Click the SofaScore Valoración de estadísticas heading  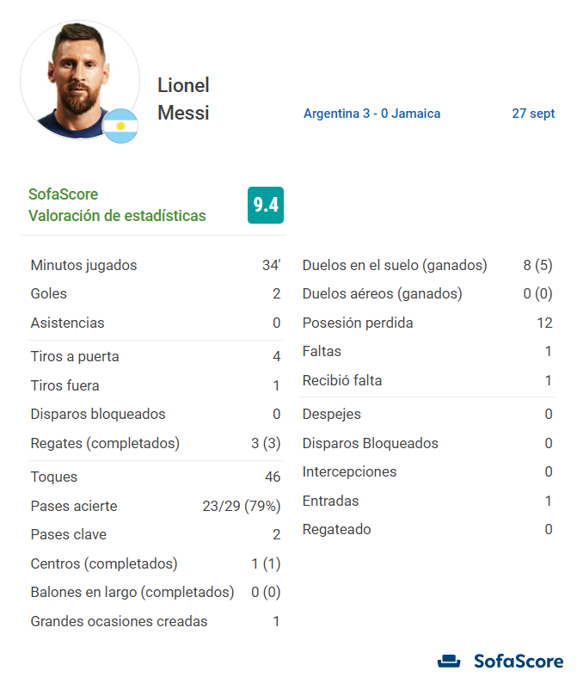click(x=117, y=205)
